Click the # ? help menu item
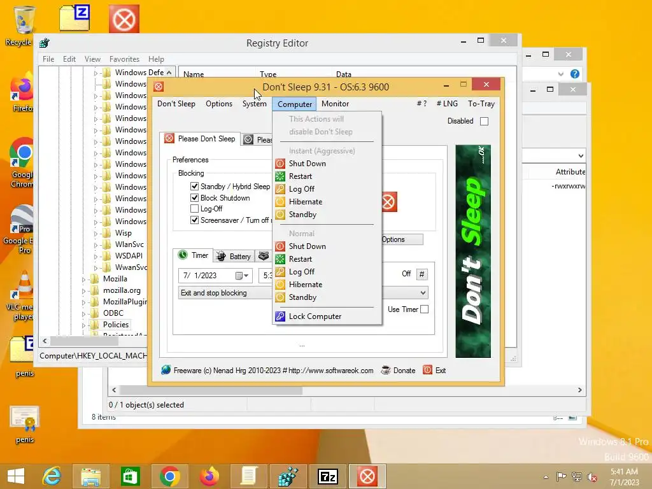652x489 pixels. (x=422, y=104)
